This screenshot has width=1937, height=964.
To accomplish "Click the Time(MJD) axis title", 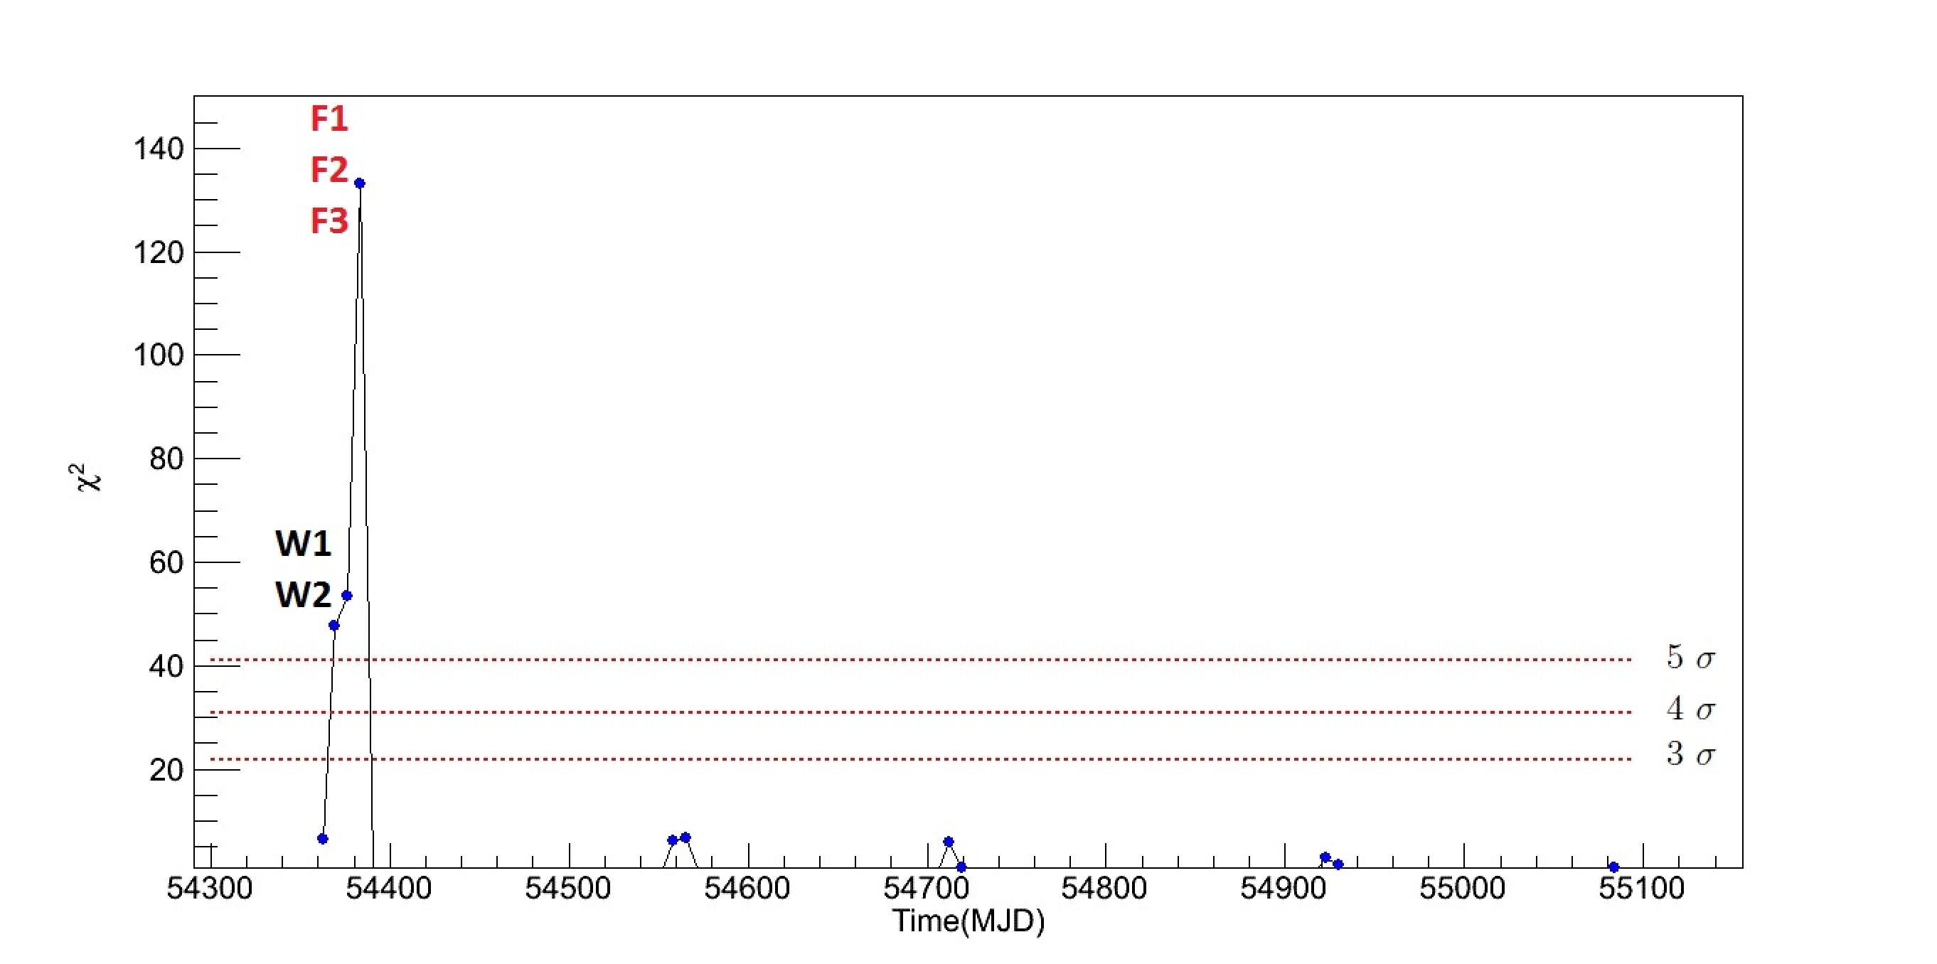I will coord(968,921).
